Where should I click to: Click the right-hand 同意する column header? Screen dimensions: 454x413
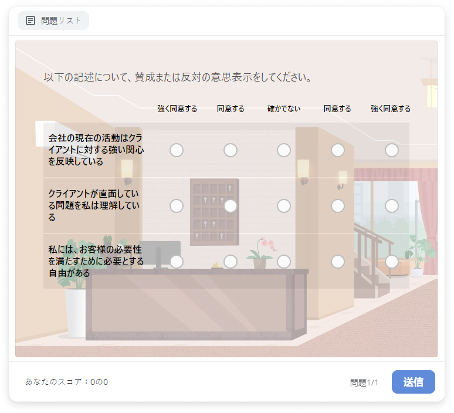(x=337, y=109)
